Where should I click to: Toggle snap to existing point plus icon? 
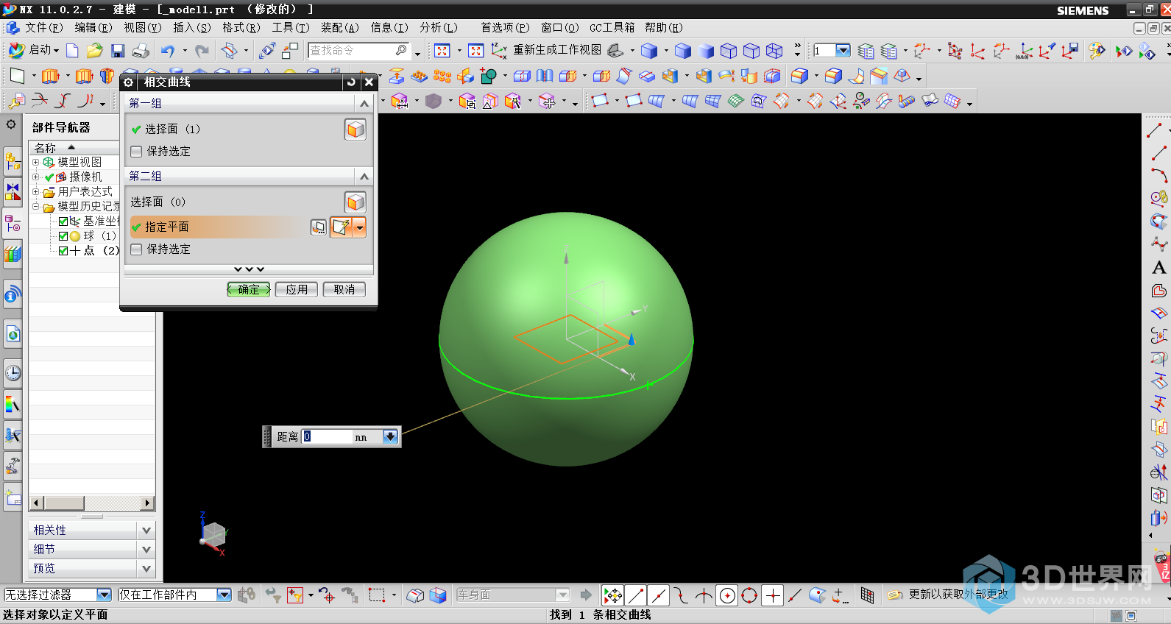(772, 595)
